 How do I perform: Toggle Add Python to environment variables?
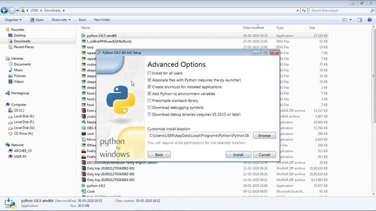point(149,94)
